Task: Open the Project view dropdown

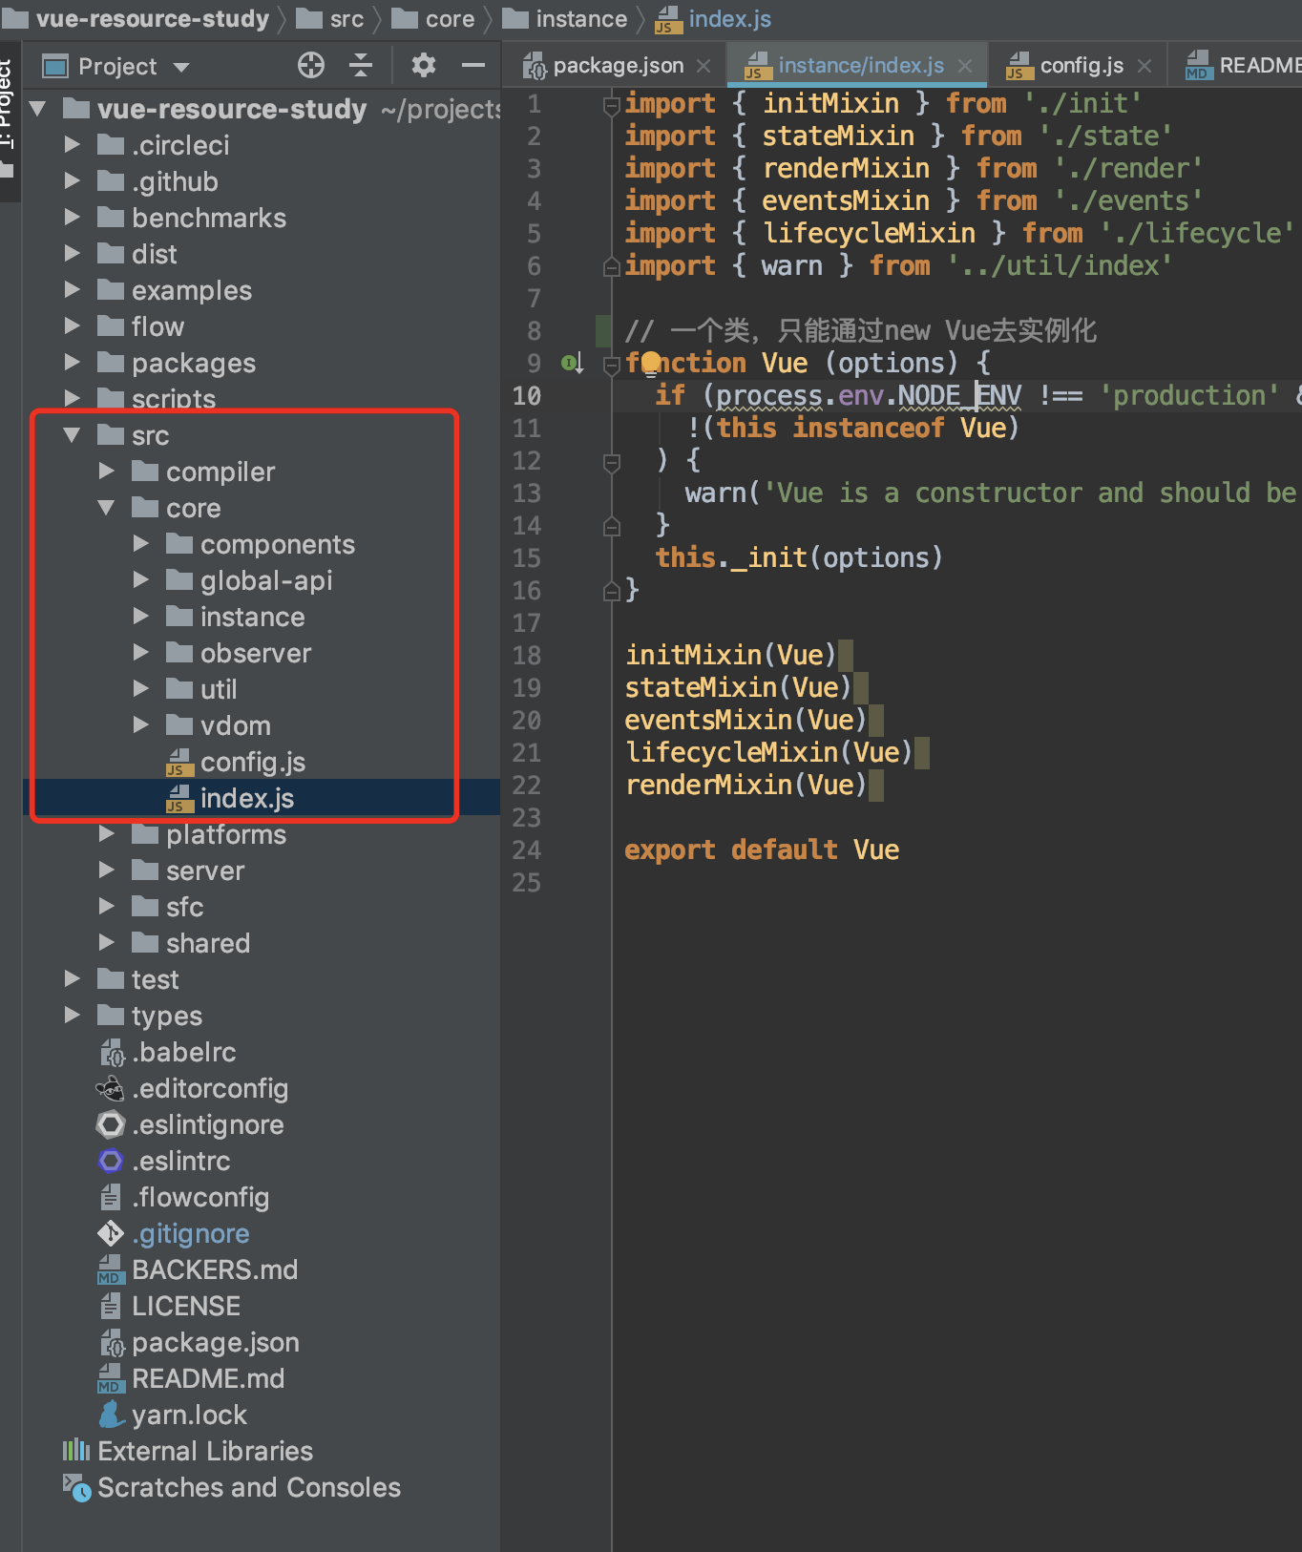Action: coord(181,67)
